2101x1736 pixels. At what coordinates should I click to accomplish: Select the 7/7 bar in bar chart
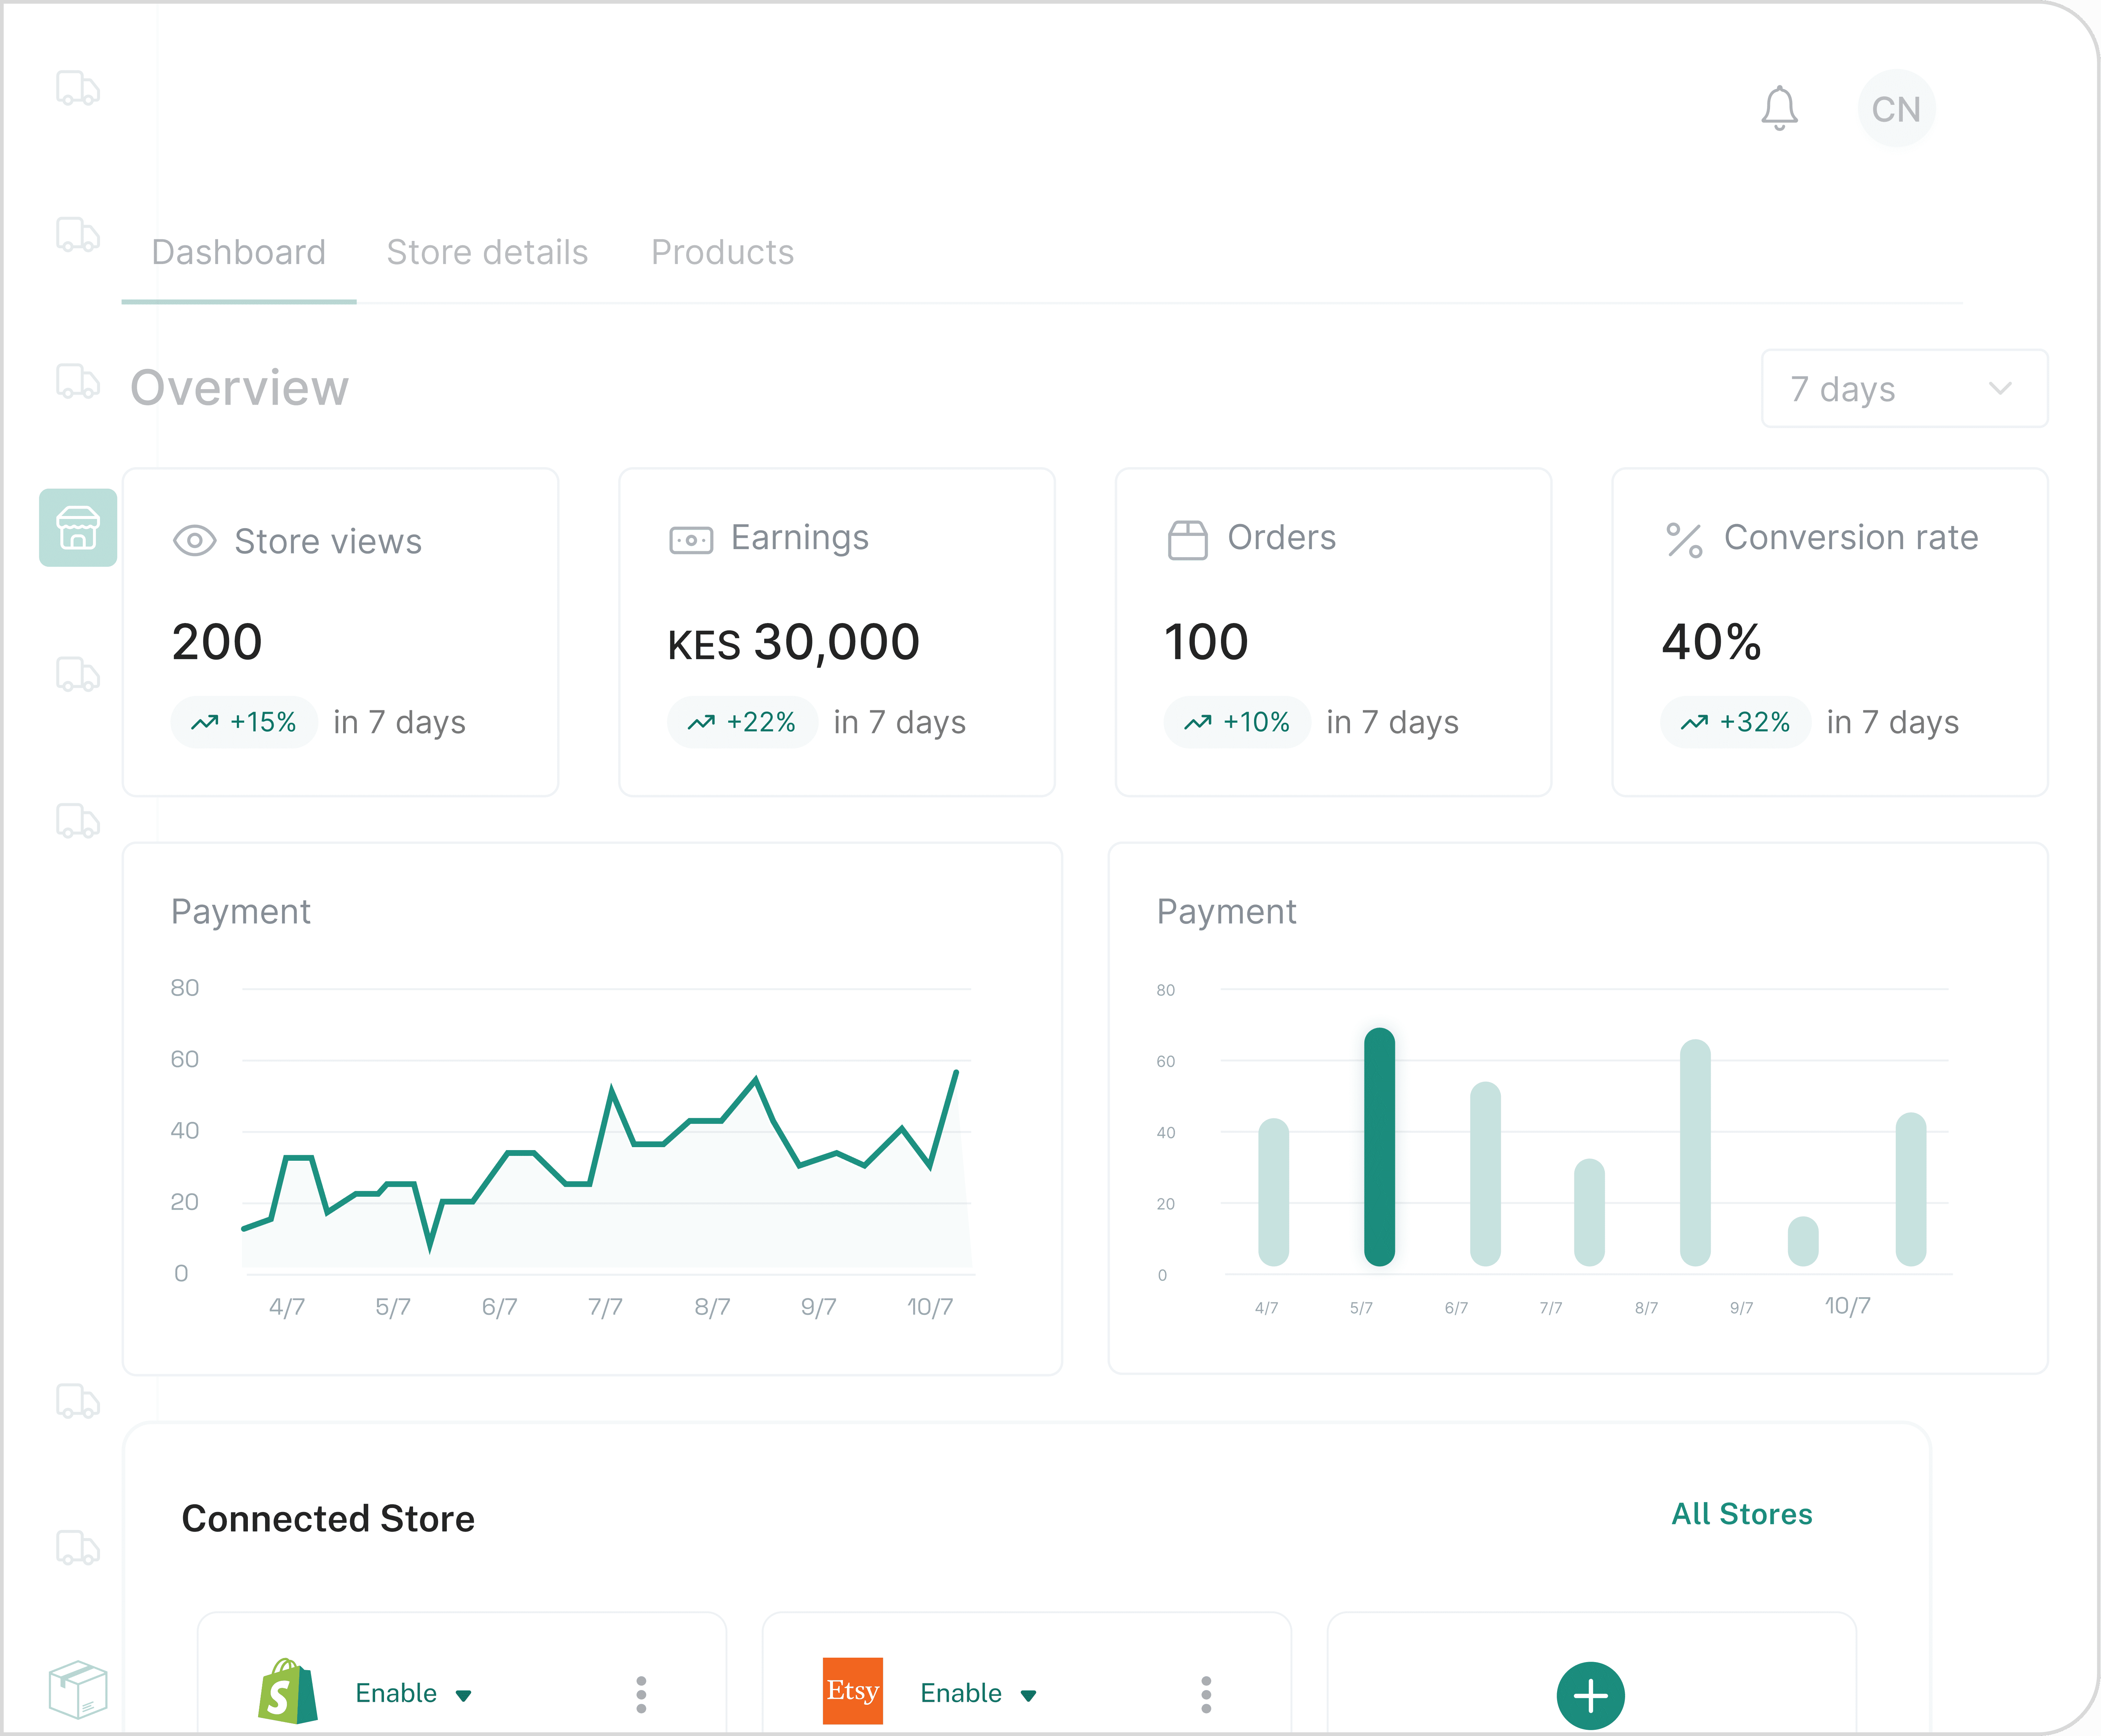tap(1589, 1212)
